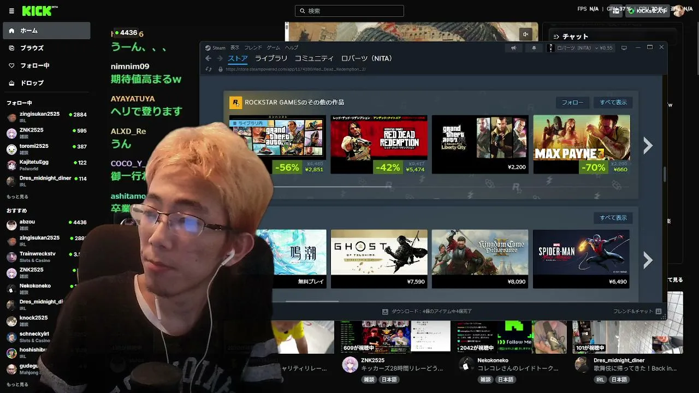Collapse the チャット chat panel

click(556, 37)
